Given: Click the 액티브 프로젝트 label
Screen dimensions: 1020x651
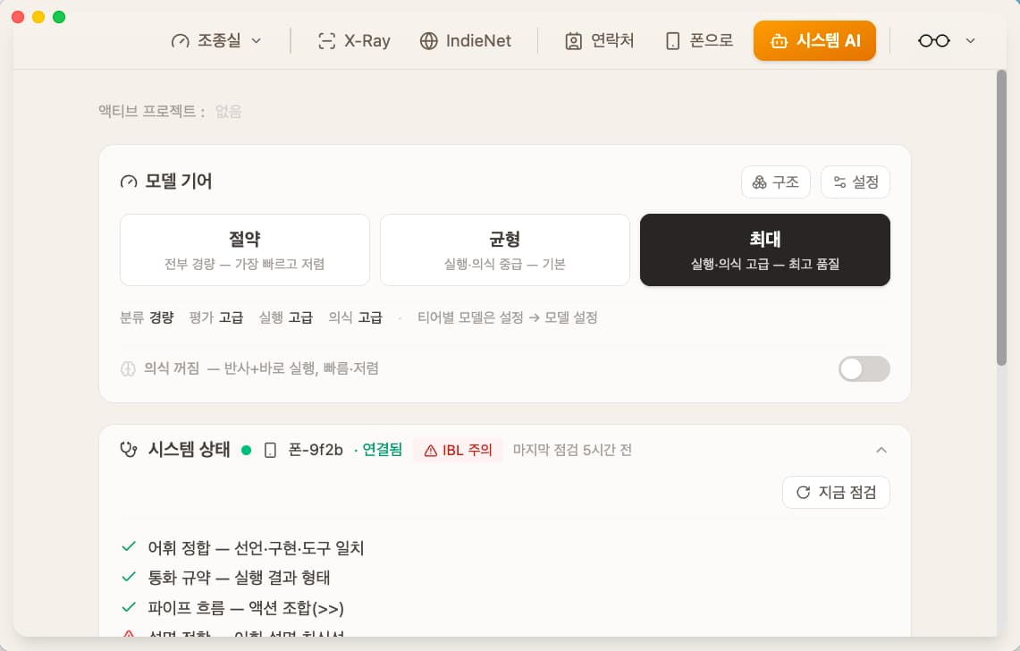Looking at the screenshot, I should 152,111.
